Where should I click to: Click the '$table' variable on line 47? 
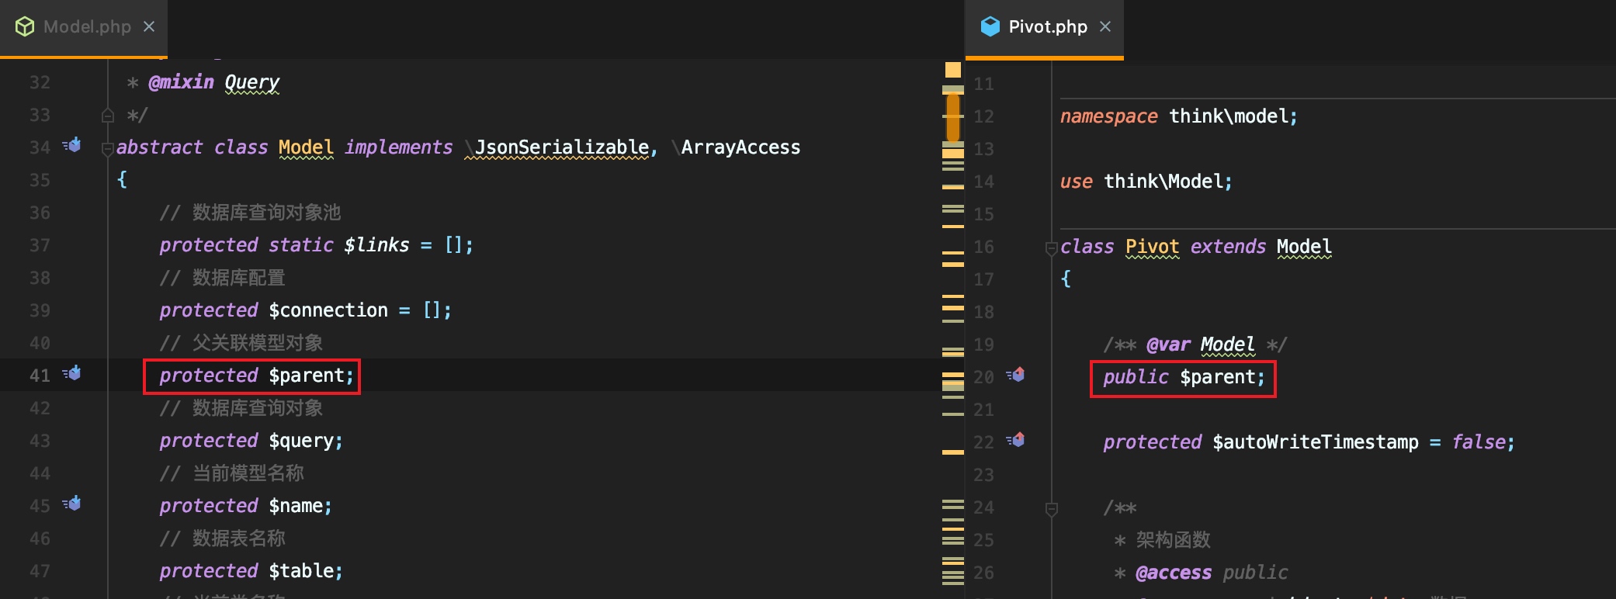(300, 571)
